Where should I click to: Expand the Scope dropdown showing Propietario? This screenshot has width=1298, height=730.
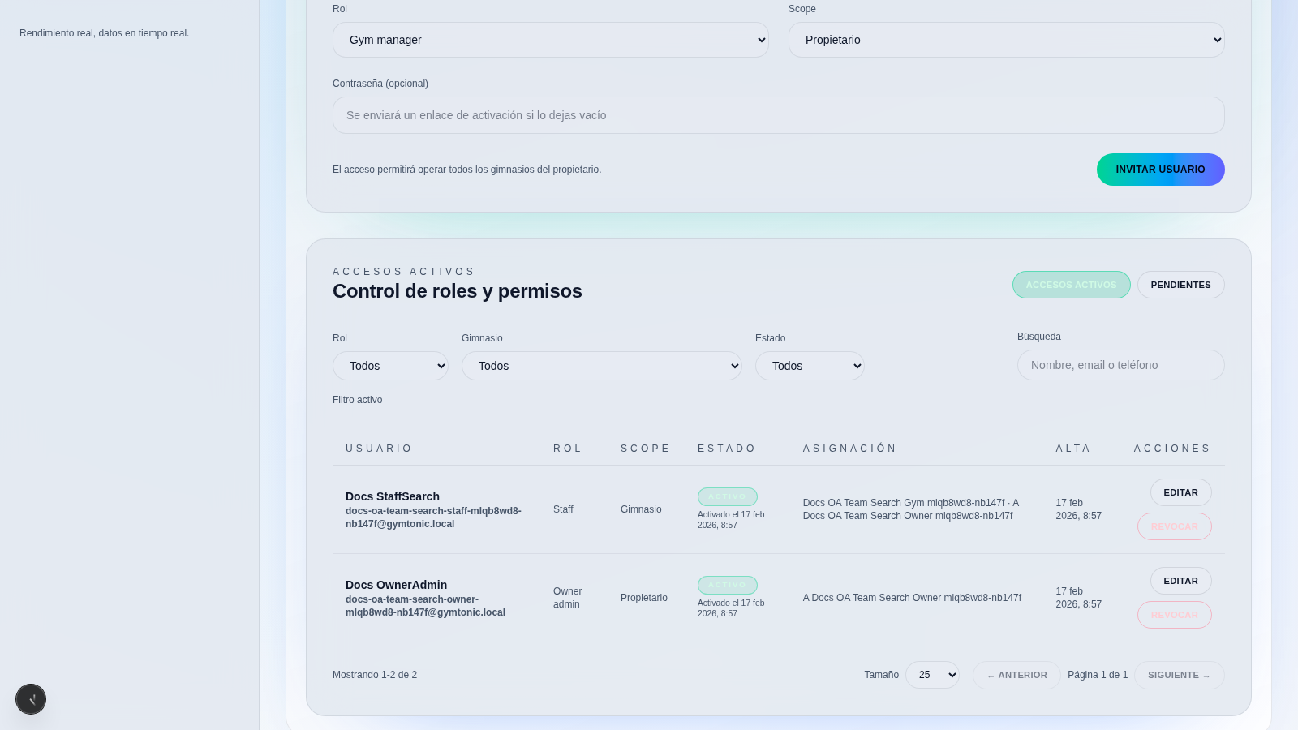[1006, 40]
